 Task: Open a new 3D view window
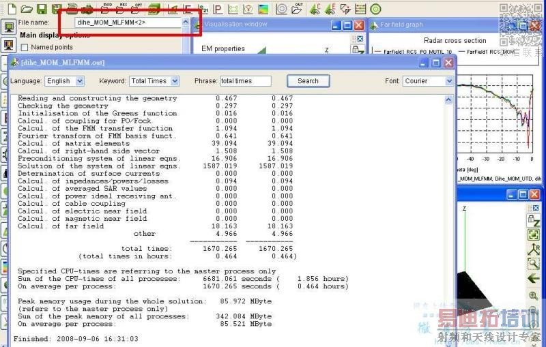154,9
